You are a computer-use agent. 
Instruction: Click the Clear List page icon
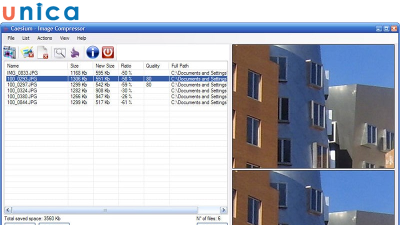(43, 52)
